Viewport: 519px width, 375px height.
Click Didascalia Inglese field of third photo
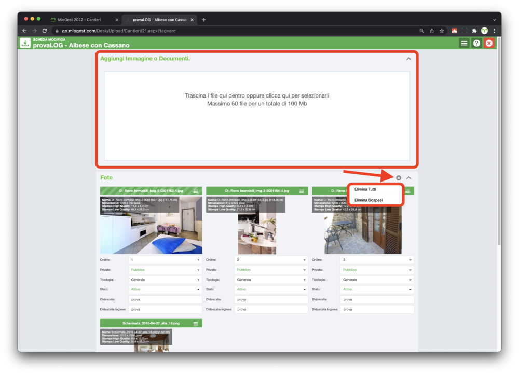tap(377, 310)
